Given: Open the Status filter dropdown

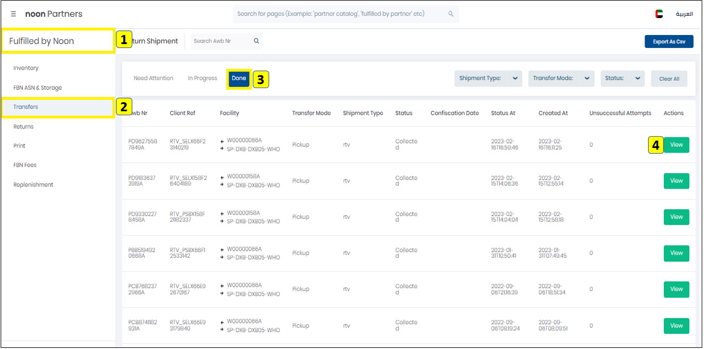Looking at the screenshot, I should click(622, 78).
